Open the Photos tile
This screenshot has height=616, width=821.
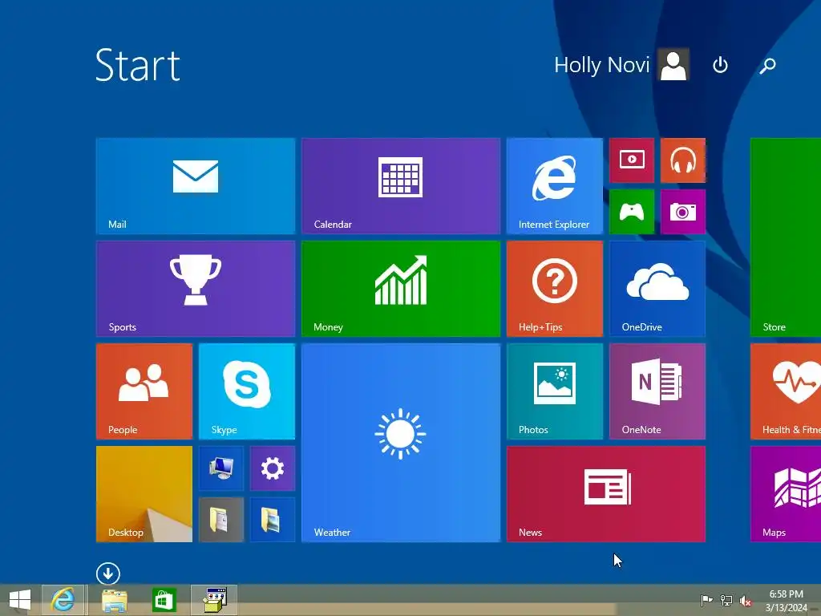coord(555,391)
